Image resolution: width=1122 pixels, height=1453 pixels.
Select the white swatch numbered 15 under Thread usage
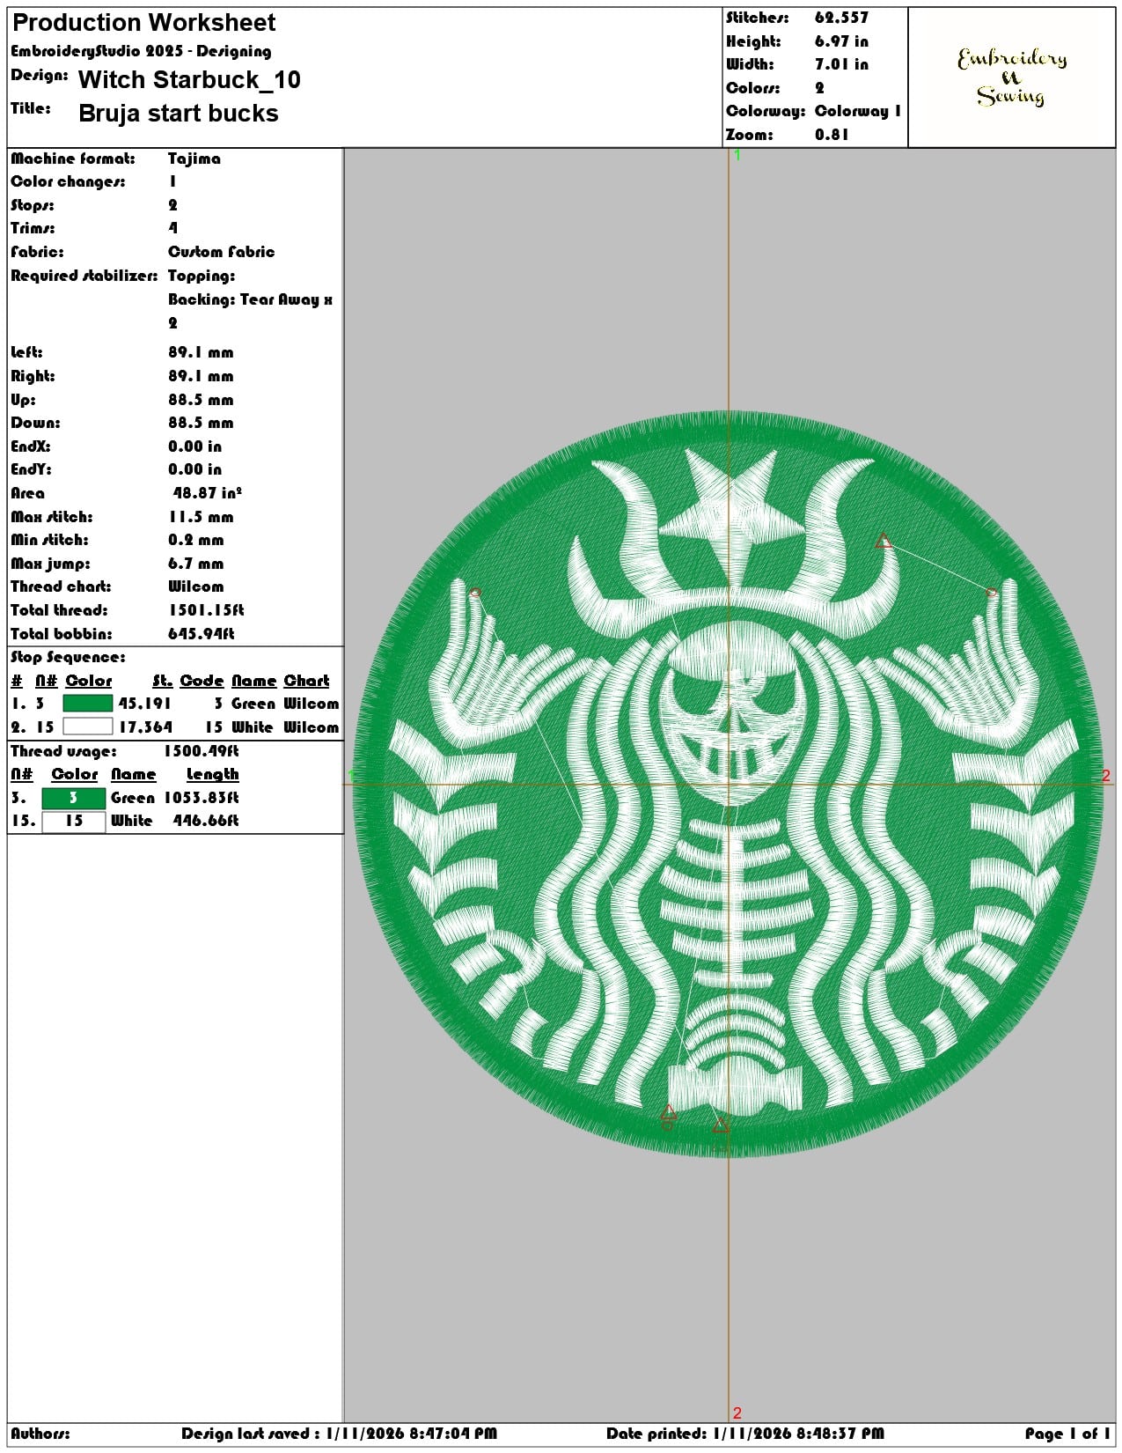pos(73,821)
